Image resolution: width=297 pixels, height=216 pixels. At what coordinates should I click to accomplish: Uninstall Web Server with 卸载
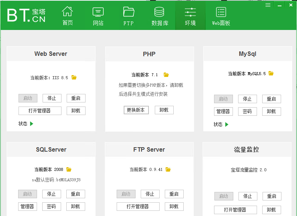(x=76, y=111)
